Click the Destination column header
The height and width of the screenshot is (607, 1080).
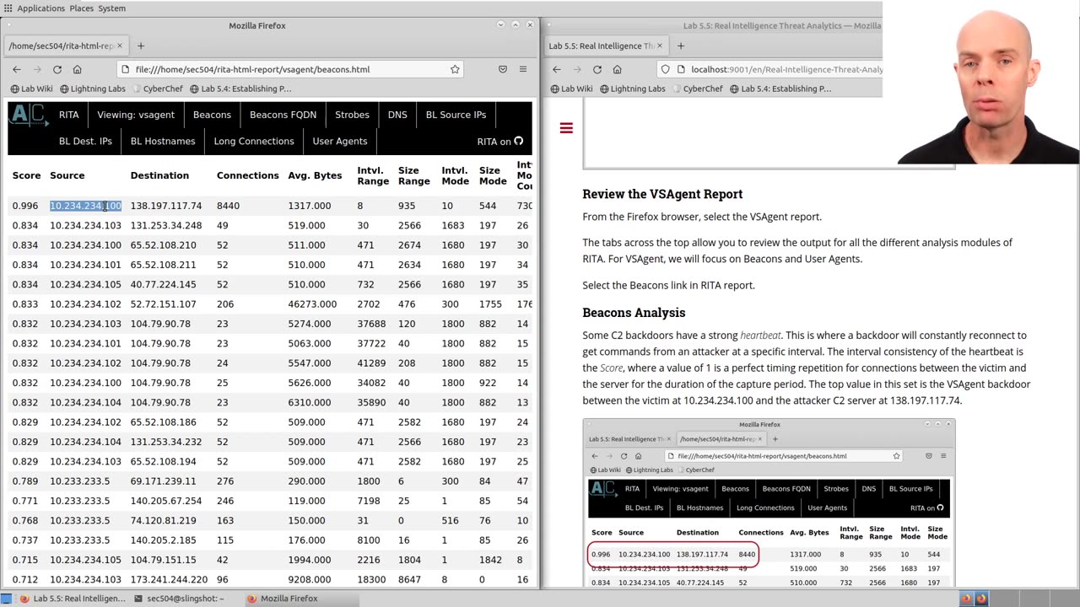159,175
